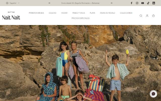Open the chat support bubble
The image size is (161, 101).
(x=153, y=94)
